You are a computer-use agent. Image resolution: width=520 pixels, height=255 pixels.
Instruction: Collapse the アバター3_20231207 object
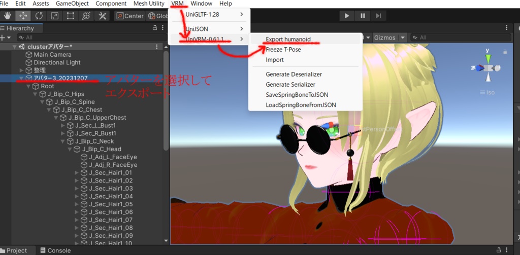pos(21,78)
